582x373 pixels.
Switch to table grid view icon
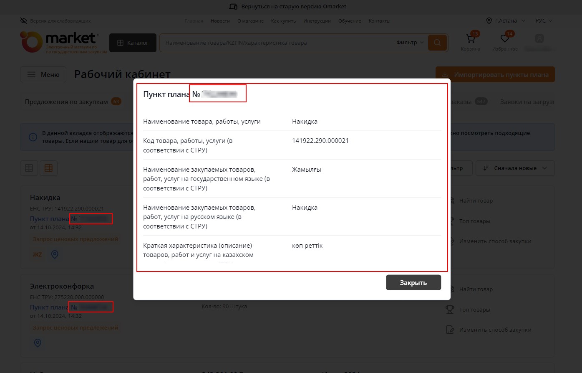(29, 168)
